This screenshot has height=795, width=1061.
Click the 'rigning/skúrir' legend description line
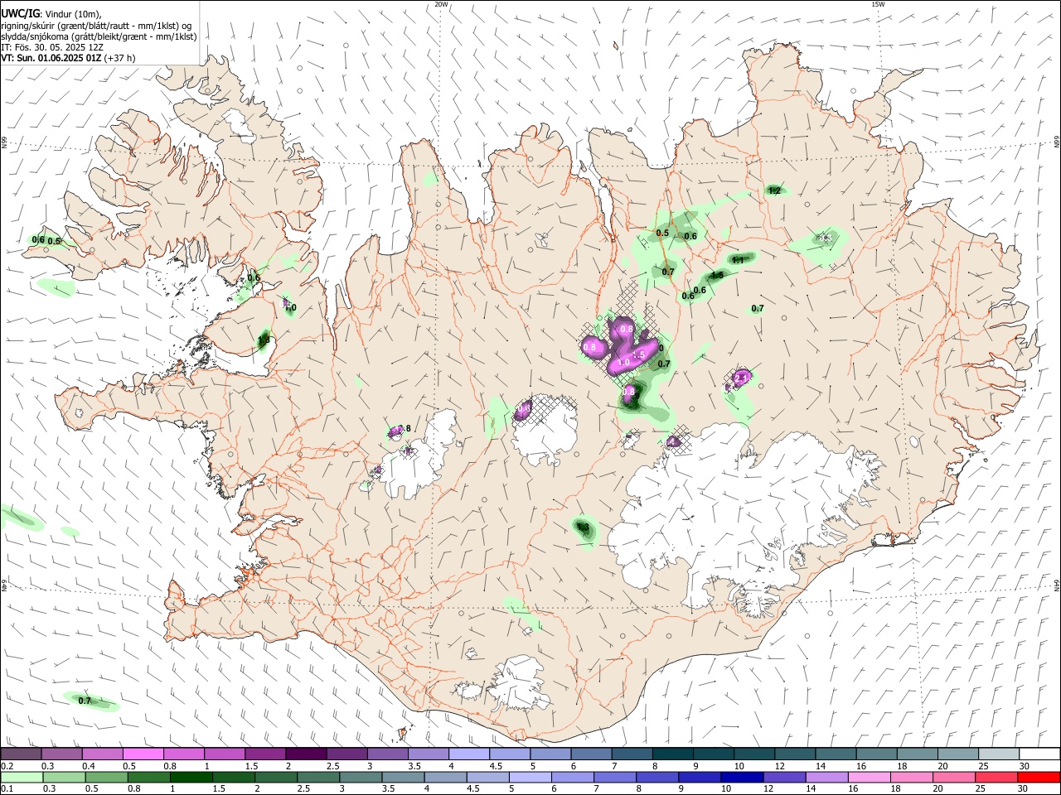tap(95, 26)
